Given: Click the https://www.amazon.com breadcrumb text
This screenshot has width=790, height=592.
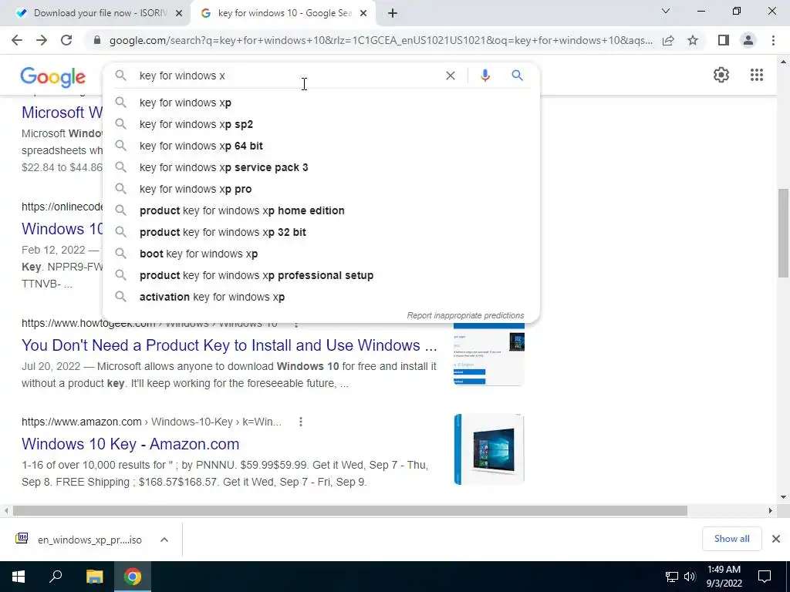Looking at the screenshot, I should [x=82, y=422].
